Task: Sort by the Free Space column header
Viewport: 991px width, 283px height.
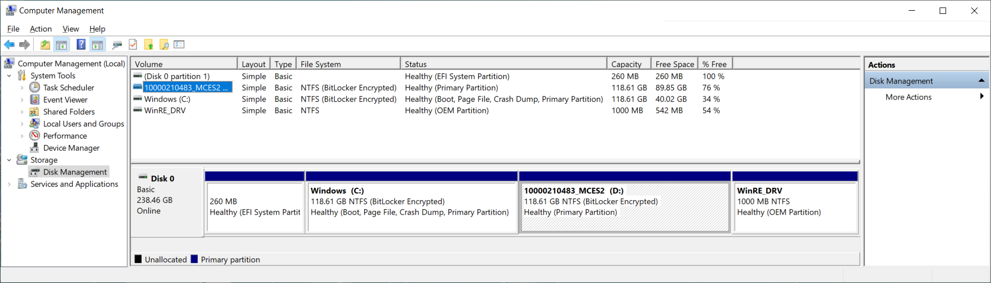Action: pos(675,64)
